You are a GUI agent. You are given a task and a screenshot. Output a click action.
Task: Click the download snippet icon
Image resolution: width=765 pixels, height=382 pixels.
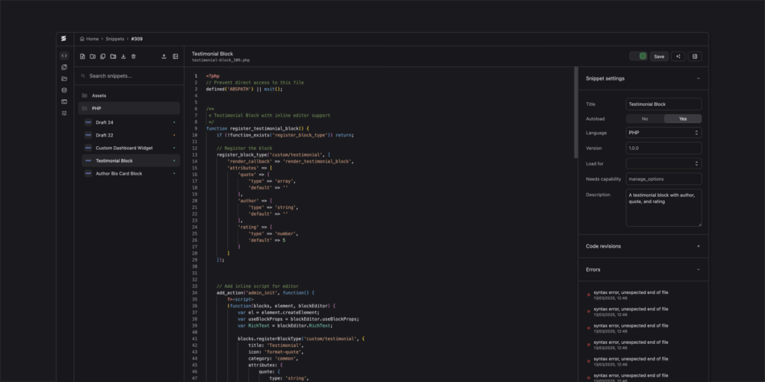point(123,56)
